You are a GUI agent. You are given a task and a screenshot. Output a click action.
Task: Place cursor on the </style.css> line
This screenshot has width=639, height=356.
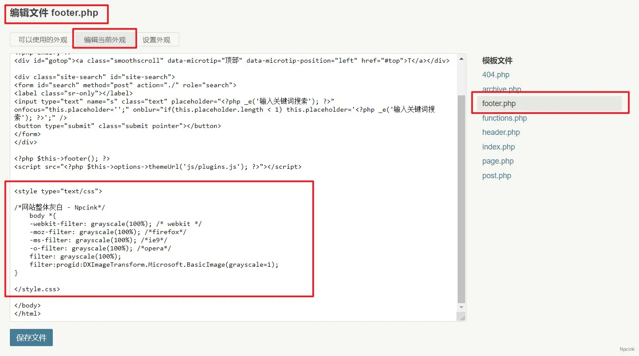[37, 289]
